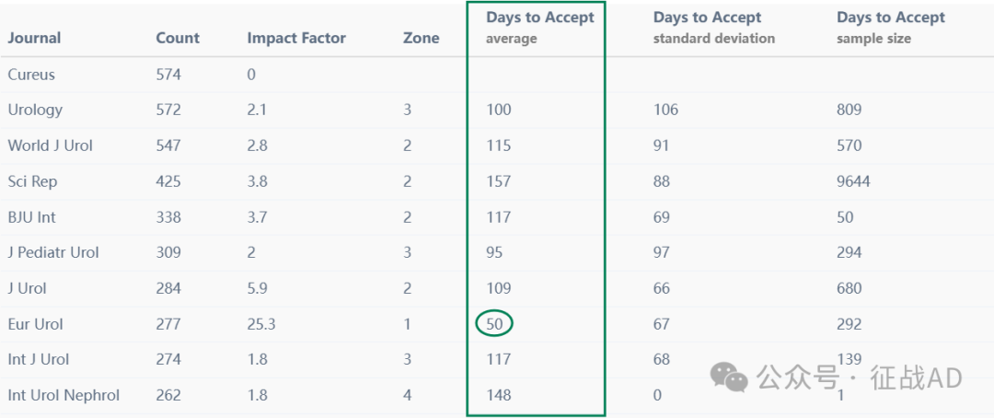Open the J Urol journal entry
This screenshot has height=418, width=994.
[28, 288]
